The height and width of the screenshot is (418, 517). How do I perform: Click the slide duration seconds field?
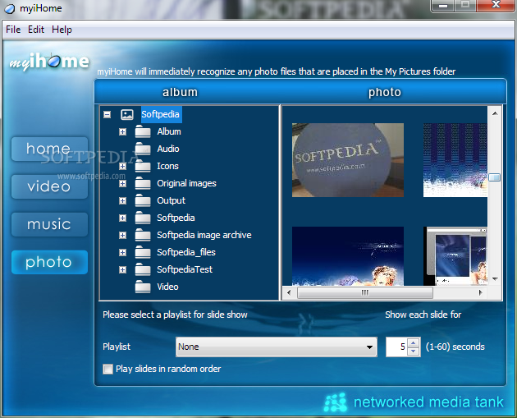[x=397, y=347]
